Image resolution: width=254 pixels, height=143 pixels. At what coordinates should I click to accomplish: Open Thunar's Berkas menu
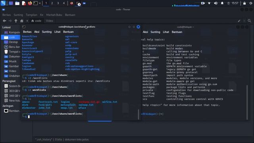[6, 15]
